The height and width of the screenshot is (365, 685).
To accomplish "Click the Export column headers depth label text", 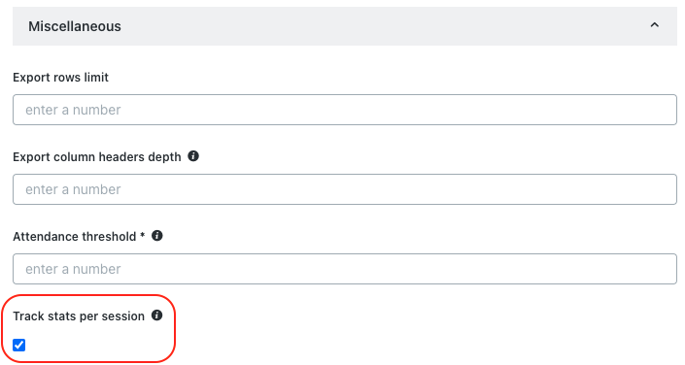I will (x=96, y=156).
